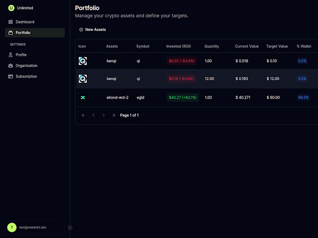Select Portfolio in the sidebar
This screenshot has width=318, height=238.
click(23, 33)
